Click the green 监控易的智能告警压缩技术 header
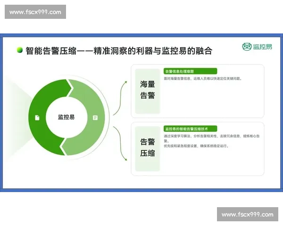Screen dimensions: 283x226 190,129
